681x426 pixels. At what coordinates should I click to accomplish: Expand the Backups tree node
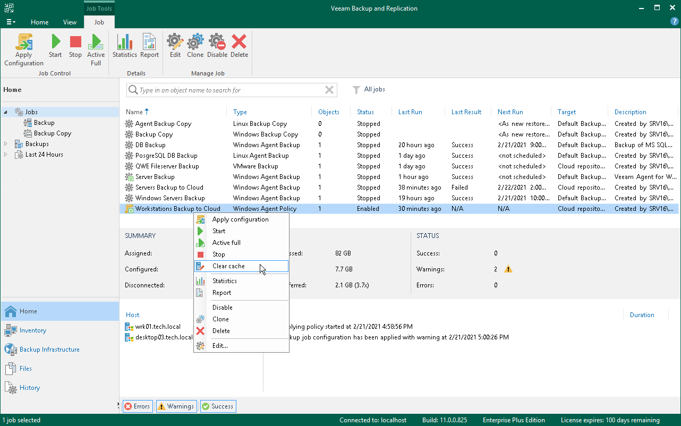coord(6,144)
